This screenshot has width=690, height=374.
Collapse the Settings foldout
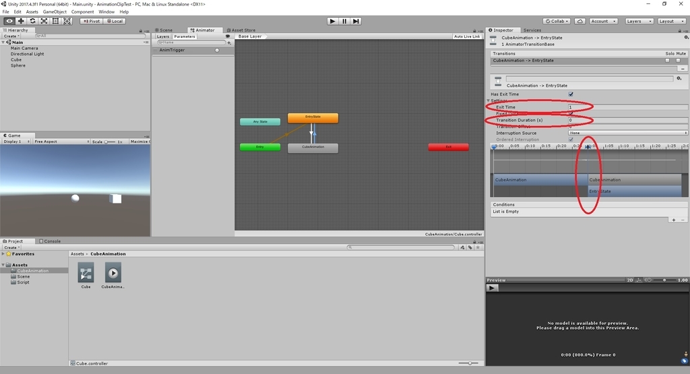tap(489, 101)
